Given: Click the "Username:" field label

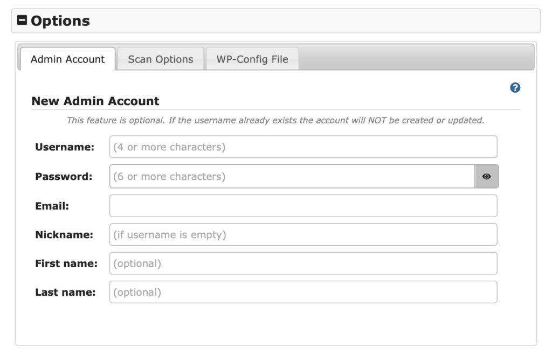Looking at the screenshot, I should click(x=65, y=147).
